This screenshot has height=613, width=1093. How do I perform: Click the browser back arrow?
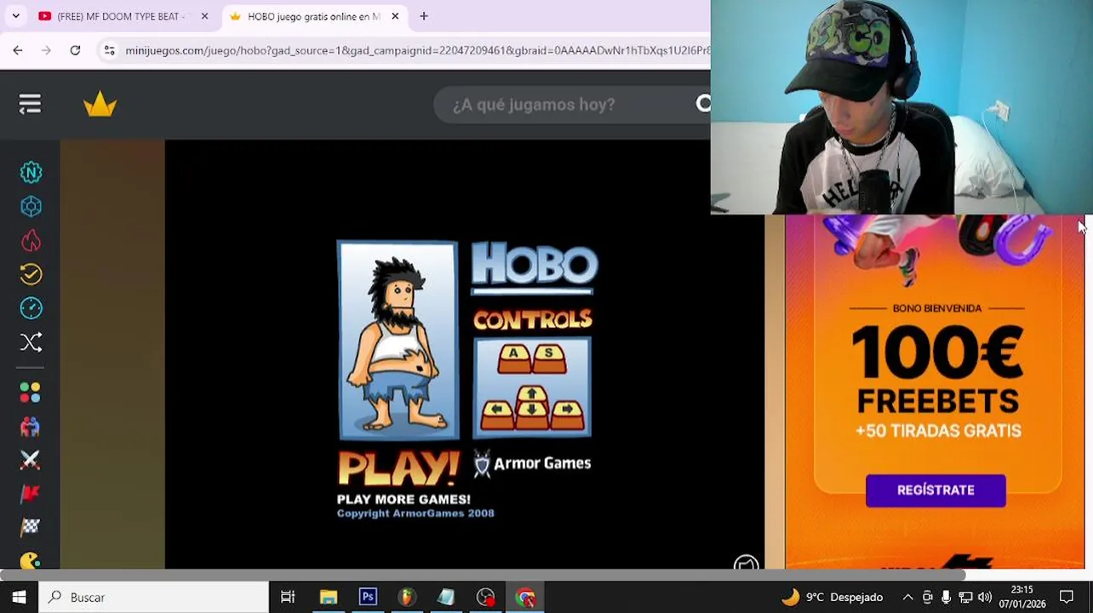pos(18,50)
